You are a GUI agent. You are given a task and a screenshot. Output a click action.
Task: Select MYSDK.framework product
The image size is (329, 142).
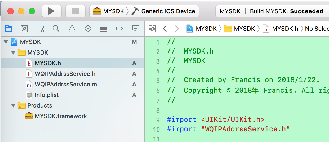click(x=72, y=116)
